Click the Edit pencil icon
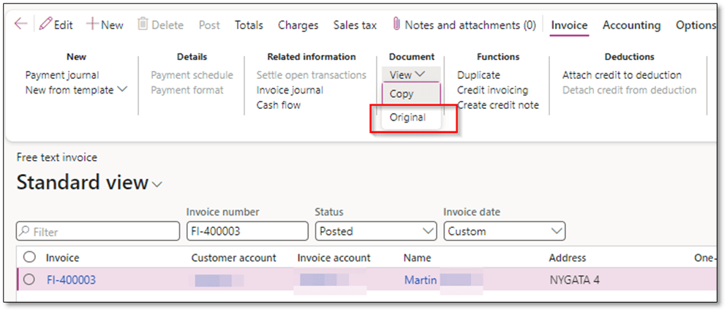This screenshot has height=312, width=727. [x=45, y=25]
